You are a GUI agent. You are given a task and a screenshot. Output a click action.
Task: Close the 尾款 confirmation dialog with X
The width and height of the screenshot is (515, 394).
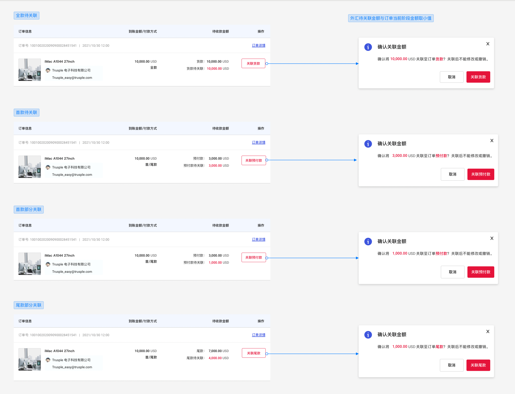[488, 332]
